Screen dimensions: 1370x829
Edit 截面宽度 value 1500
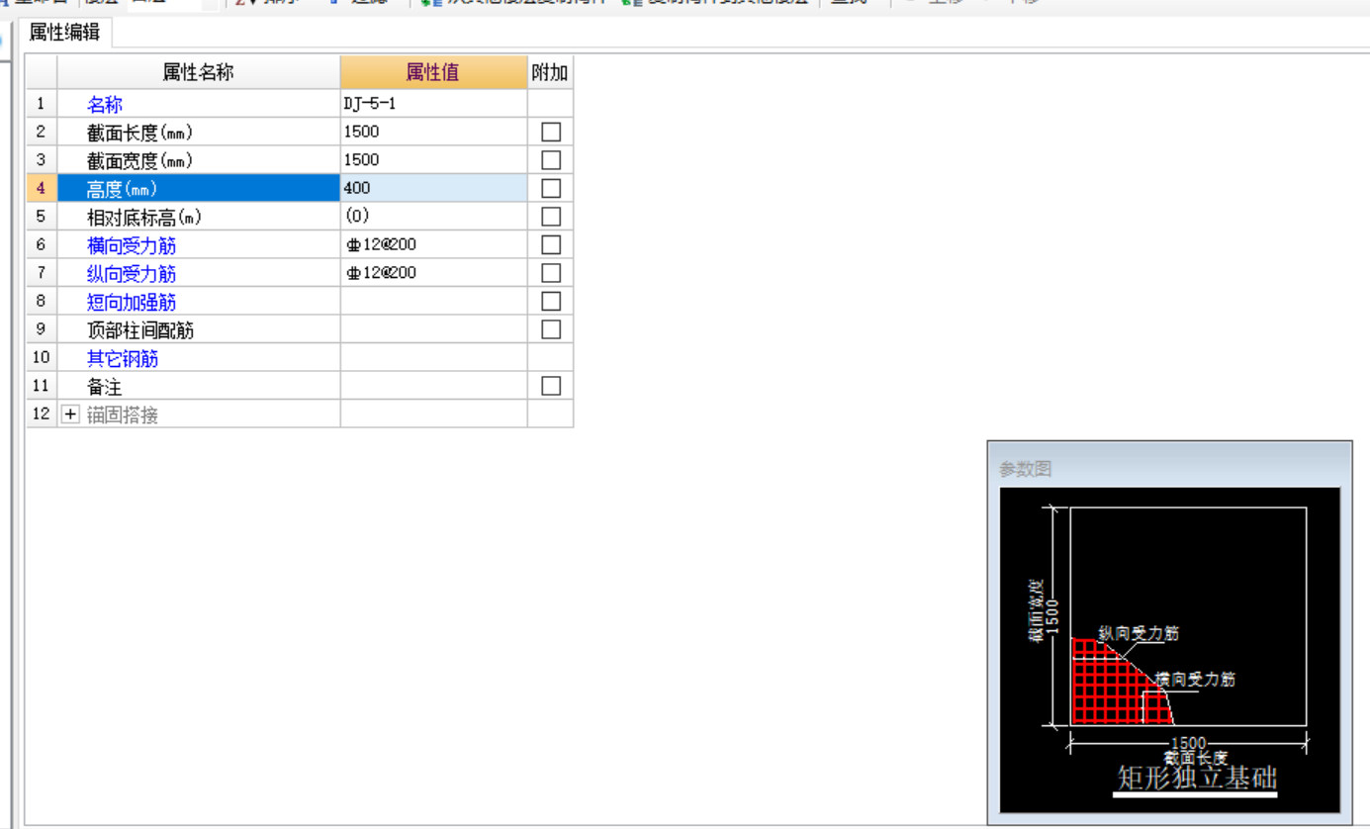pos(433,160)
